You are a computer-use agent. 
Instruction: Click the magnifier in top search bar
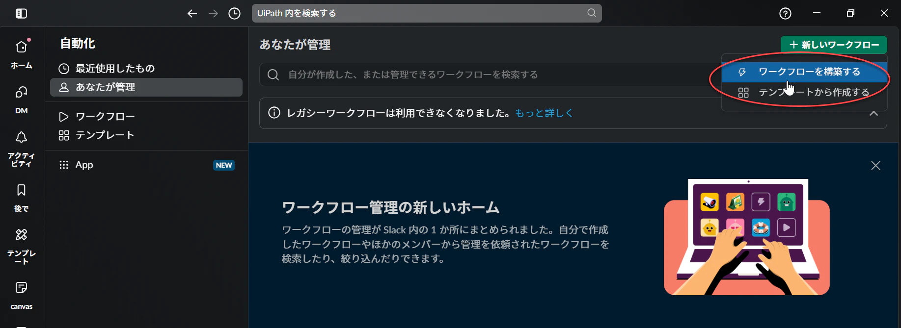pos(592,13)
